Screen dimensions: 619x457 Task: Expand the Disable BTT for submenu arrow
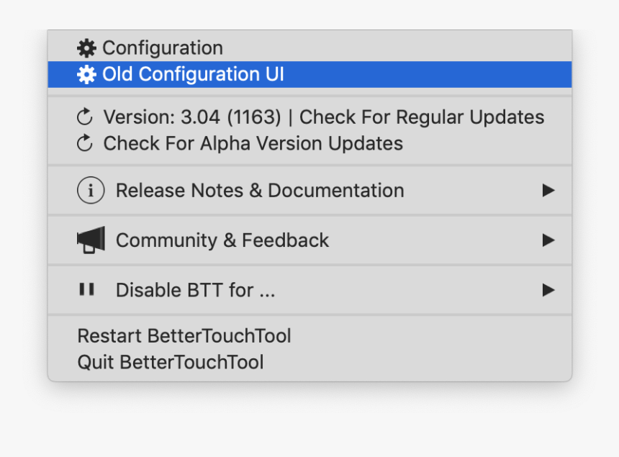[x=548, y=290]
